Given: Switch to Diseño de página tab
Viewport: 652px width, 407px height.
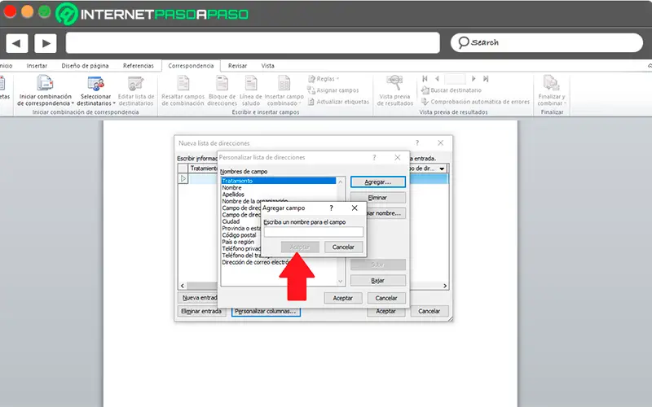Looking at the screenshot, I should [x=86, y=66].
